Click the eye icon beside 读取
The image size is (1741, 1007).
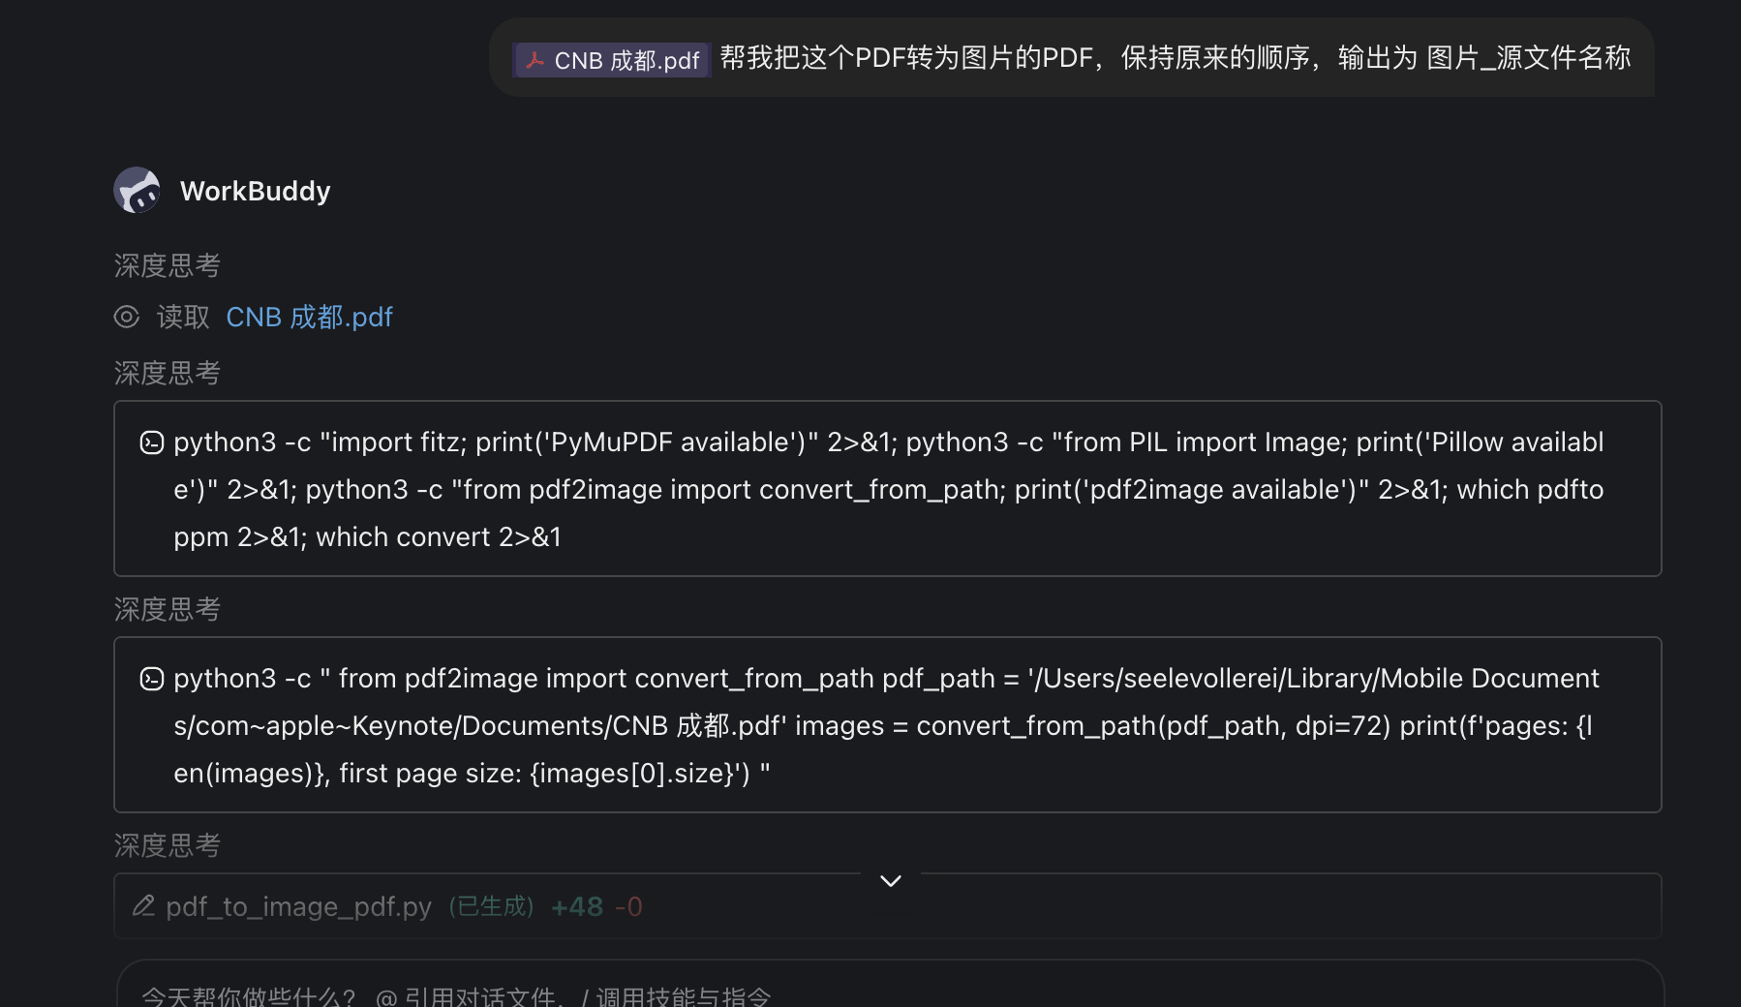127,317
